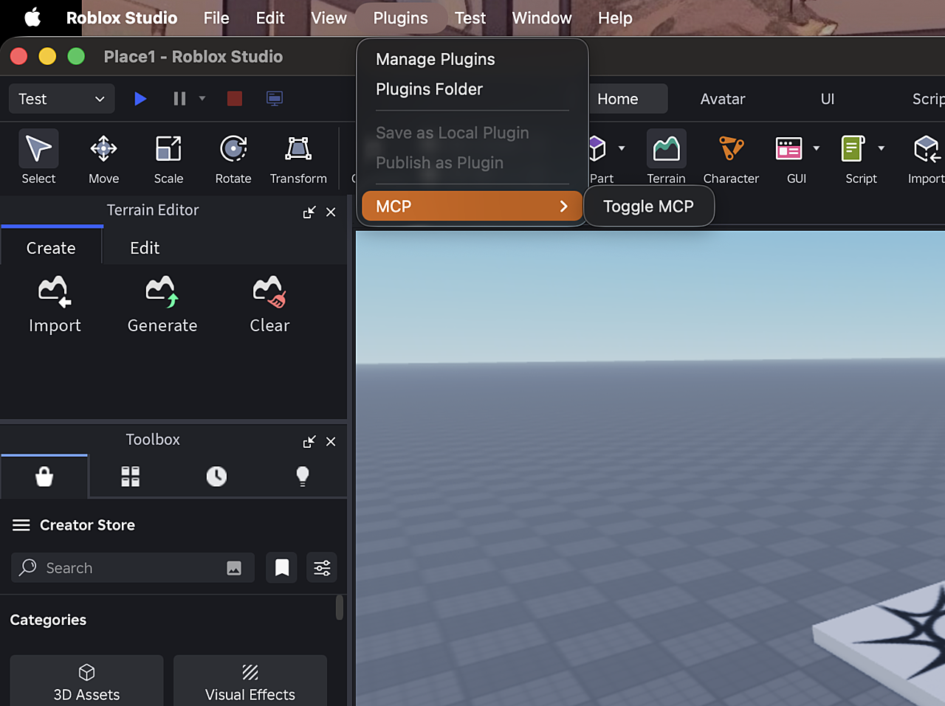Open the Toolbox lightbulb tab
The width and height of the screenshot is (945, 706).
[303, 477]
